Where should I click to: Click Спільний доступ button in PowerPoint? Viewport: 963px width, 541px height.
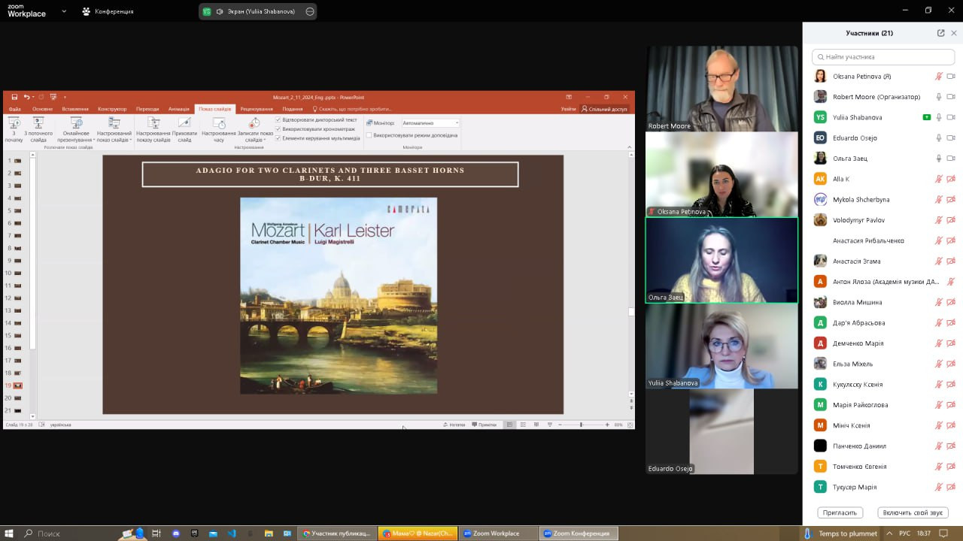604,109
